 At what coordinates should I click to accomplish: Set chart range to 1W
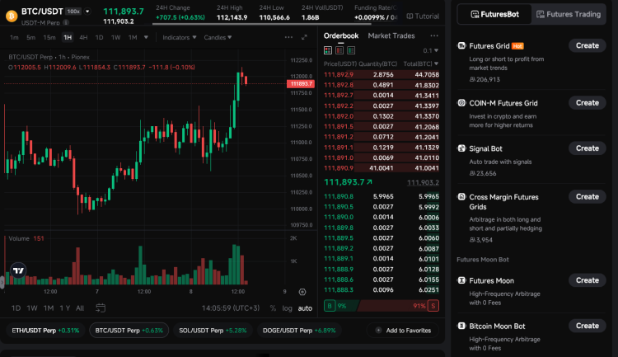pyautogui.click(x=32, y=308)
